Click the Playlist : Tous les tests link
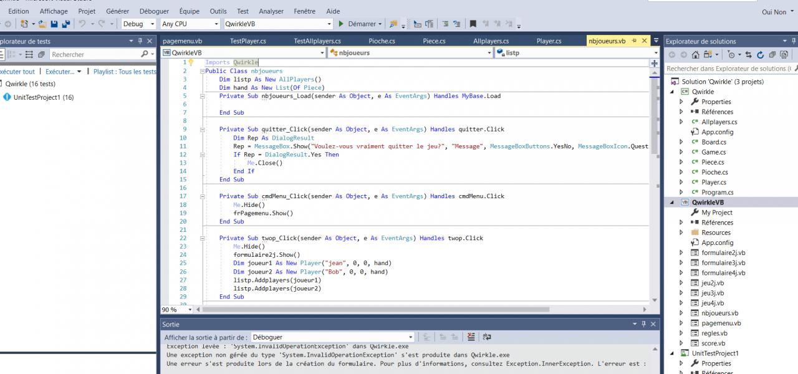Screen dimensions: 798x374 (125, 72)
